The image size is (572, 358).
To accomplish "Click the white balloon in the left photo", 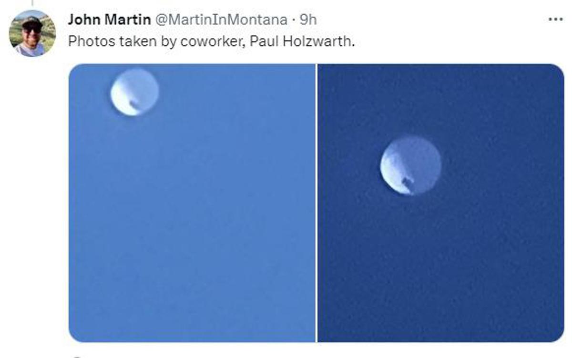I will tap(135, 92).
